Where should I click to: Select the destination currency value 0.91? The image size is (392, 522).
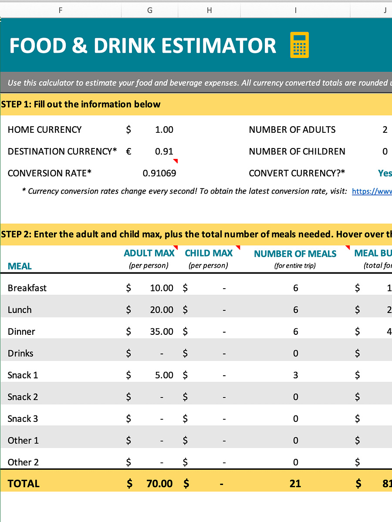click(x=164, y=152)
